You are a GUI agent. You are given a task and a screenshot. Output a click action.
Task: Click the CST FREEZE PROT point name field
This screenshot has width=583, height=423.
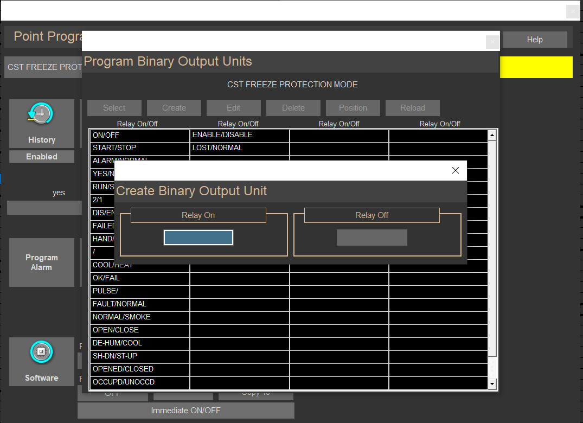click(43, 67)
